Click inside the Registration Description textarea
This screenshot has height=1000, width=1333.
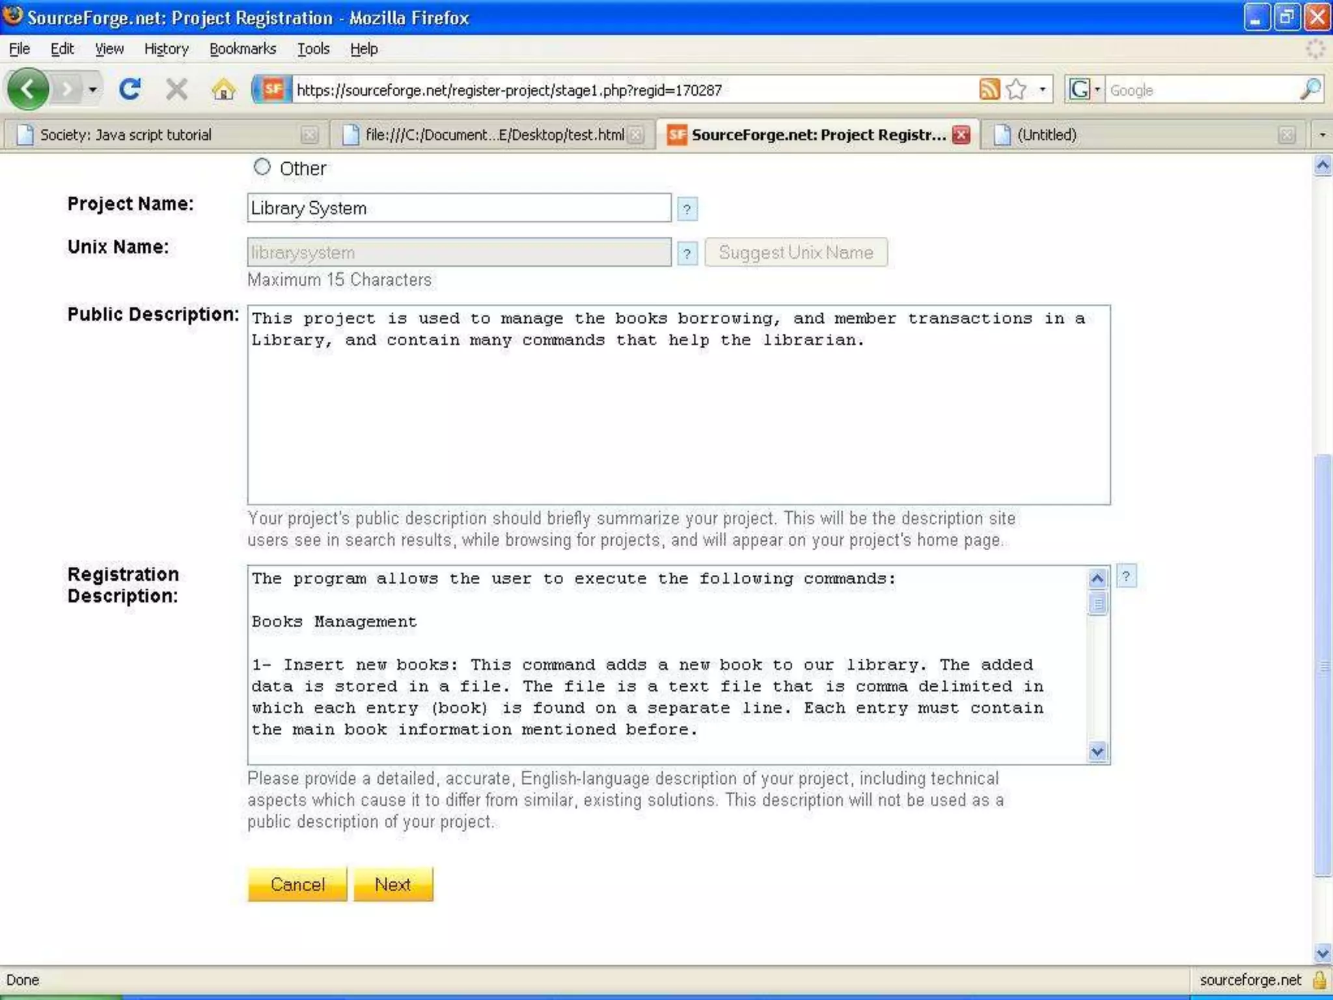(667, 665)
